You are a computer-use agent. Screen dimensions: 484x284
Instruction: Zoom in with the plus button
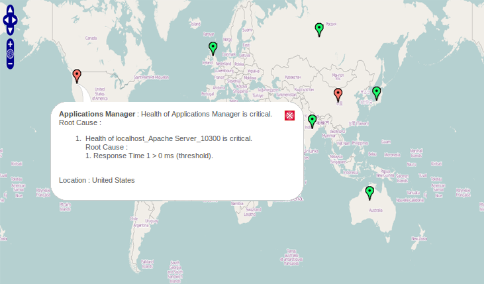pyautogui.click(x=10, y=44)
